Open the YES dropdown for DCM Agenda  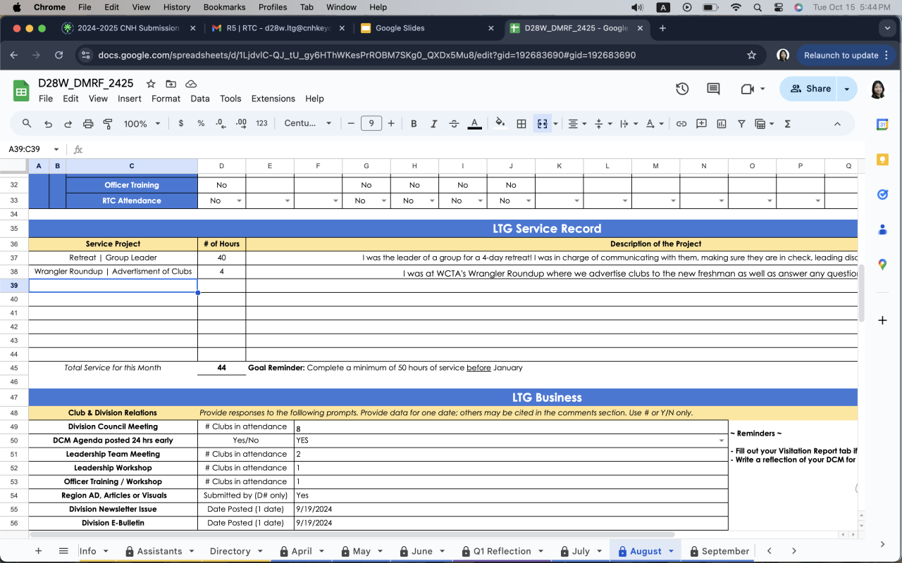(x=721, y=441)
